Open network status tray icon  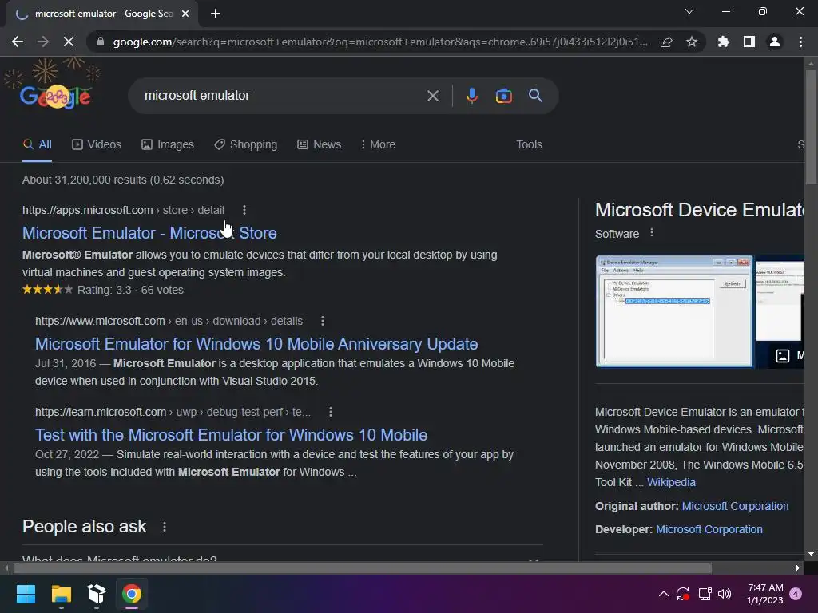pos(705,594)
